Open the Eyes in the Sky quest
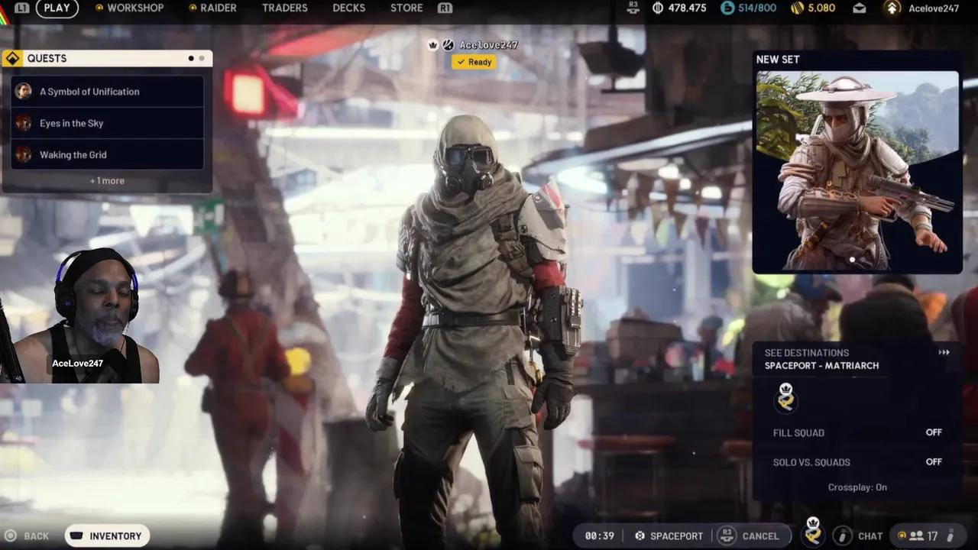 pos(108,123)
